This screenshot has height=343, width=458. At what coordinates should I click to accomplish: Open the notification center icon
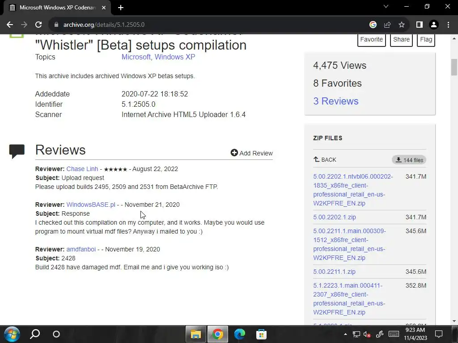[x=439, y=334]
